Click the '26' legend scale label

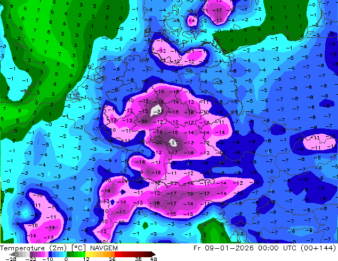click(x=112, y=259)
